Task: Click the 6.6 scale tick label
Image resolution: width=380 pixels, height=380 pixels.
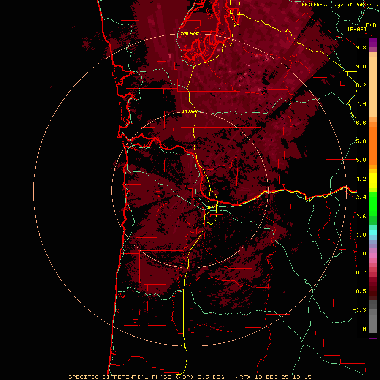Action: pyautogui.click(x=361, y=122)
